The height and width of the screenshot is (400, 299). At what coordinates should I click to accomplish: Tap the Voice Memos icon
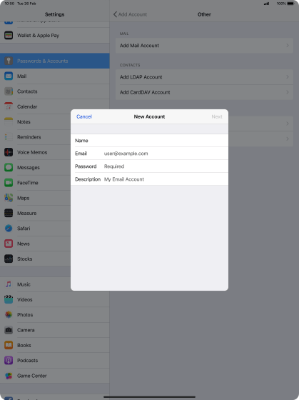coord(9,152)
